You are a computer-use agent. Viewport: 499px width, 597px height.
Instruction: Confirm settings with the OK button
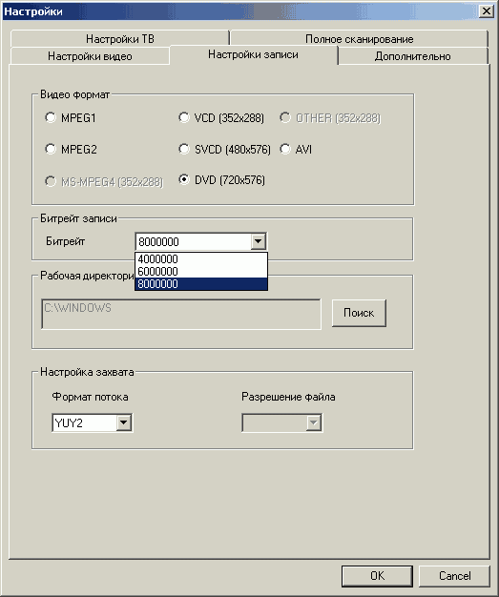[x=377, y=576]
